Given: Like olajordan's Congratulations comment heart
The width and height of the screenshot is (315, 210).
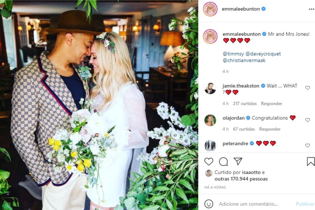Looking at the screenshot, I should (x=308, y=120).
